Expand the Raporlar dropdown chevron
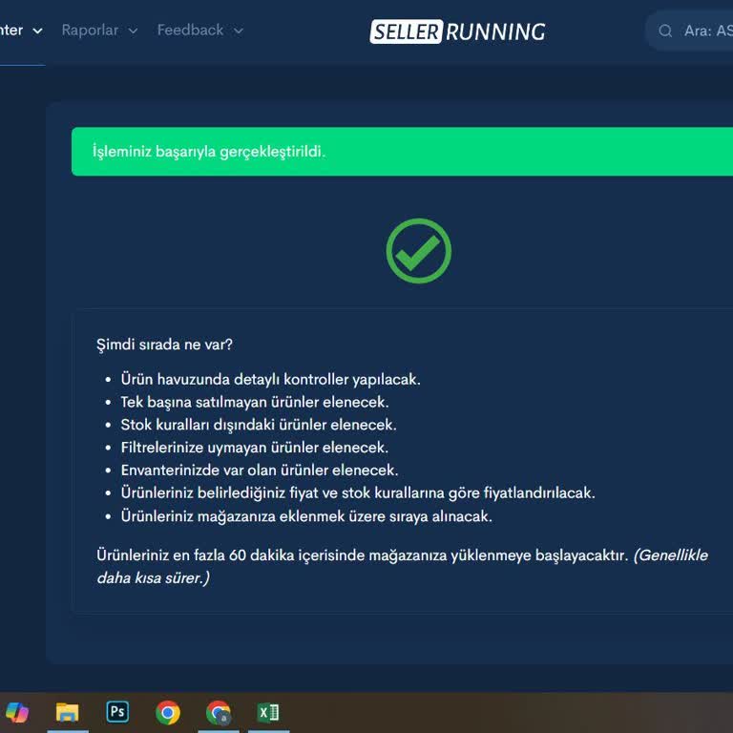The image size is (733, 733). pyautogui.click(x=134, y=31)
